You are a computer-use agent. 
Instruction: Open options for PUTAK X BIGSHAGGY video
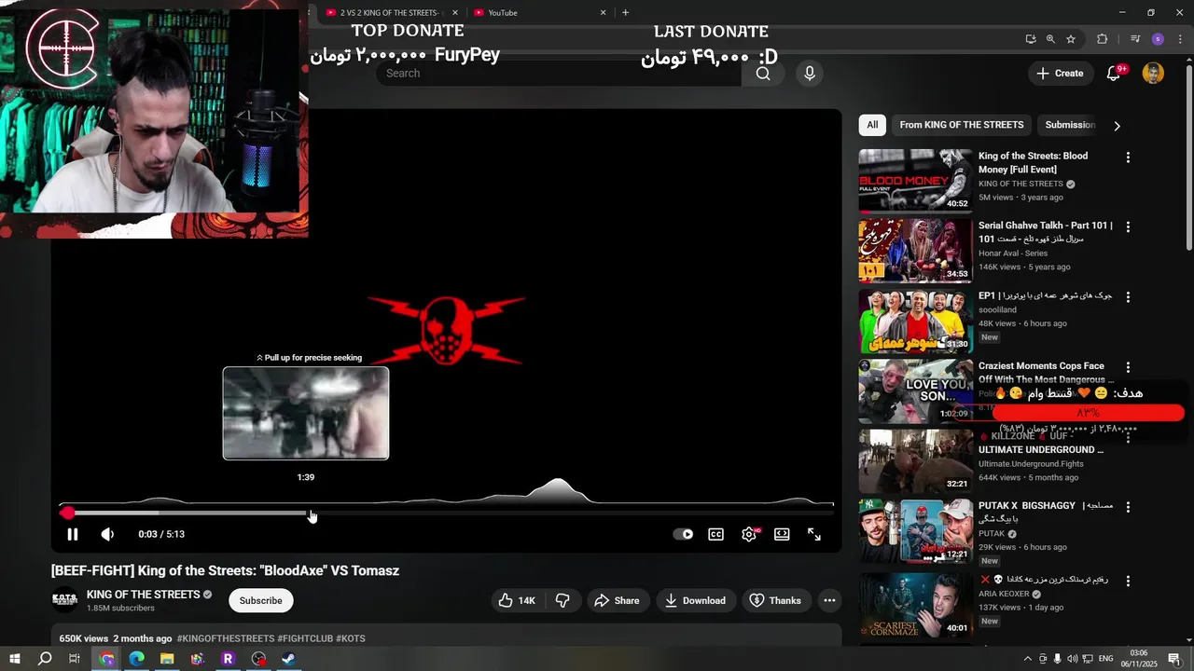1128,507
